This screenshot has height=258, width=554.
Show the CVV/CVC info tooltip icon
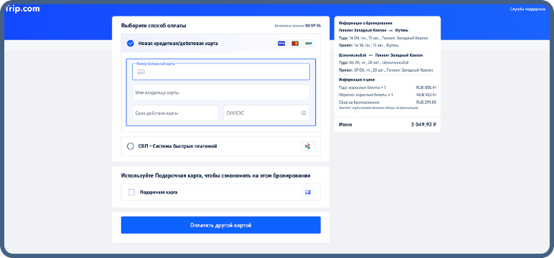pyautogui.click(x=303, y=113)
